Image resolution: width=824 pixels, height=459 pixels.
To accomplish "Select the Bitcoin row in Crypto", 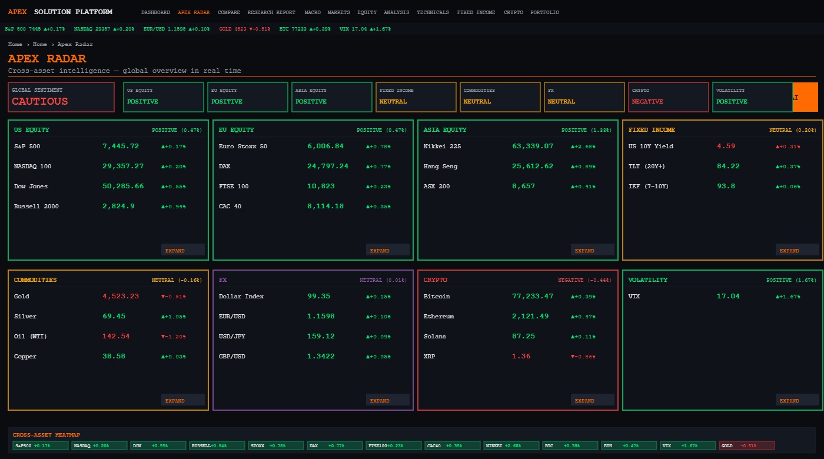I will pos(518,297).
